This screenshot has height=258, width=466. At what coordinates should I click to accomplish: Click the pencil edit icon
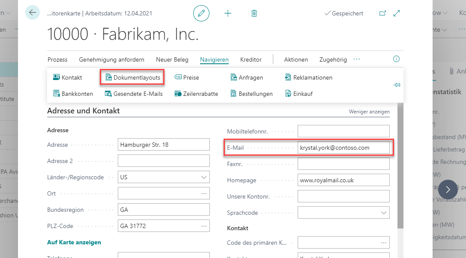pyautogui.click(x=201, y=13)
